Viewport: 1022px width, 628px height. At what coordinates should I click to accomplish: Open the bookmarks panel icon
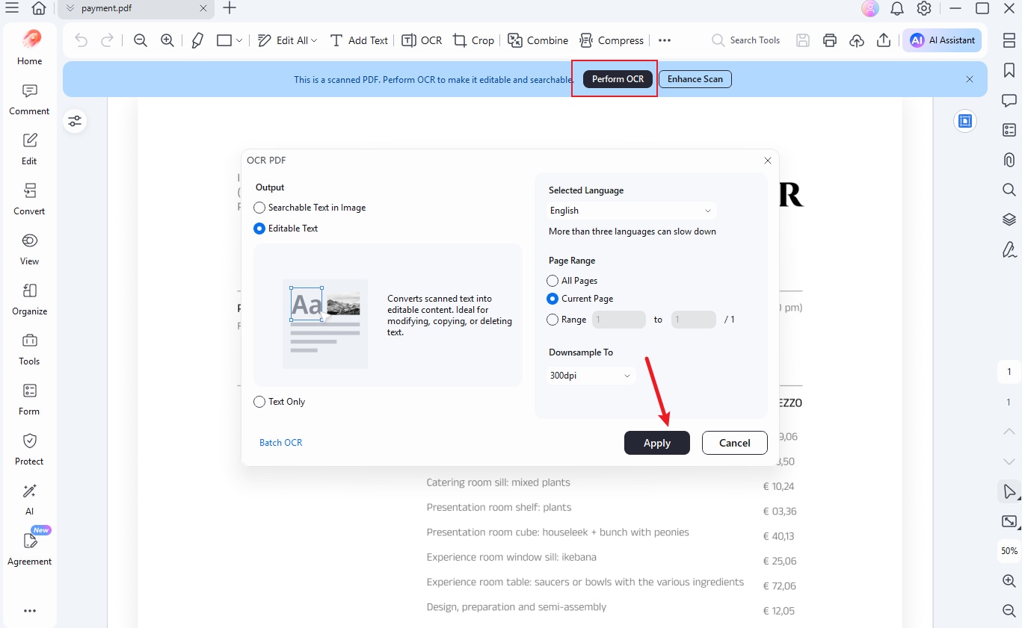click(1009, 70)
